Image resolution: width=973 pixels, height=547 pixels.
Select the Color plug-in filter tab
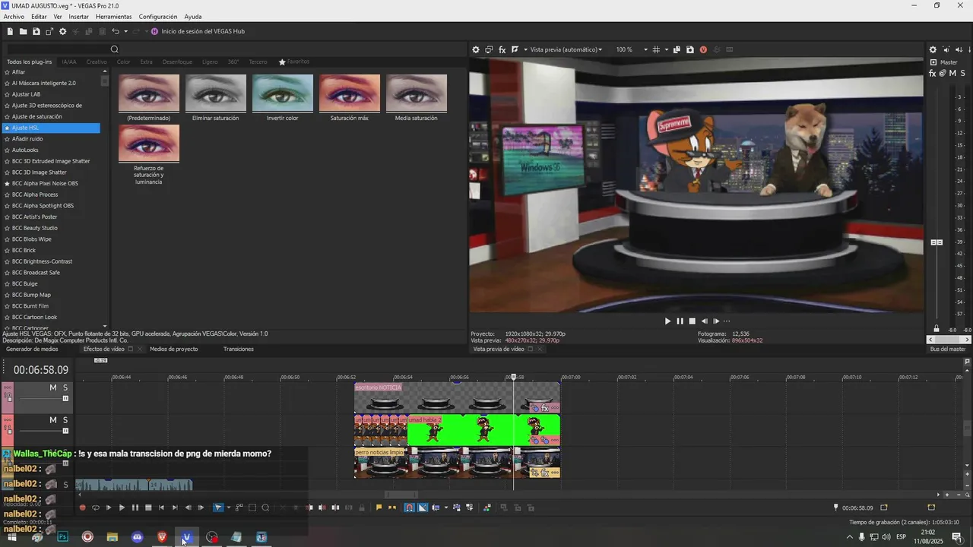(x=123, y=62)
